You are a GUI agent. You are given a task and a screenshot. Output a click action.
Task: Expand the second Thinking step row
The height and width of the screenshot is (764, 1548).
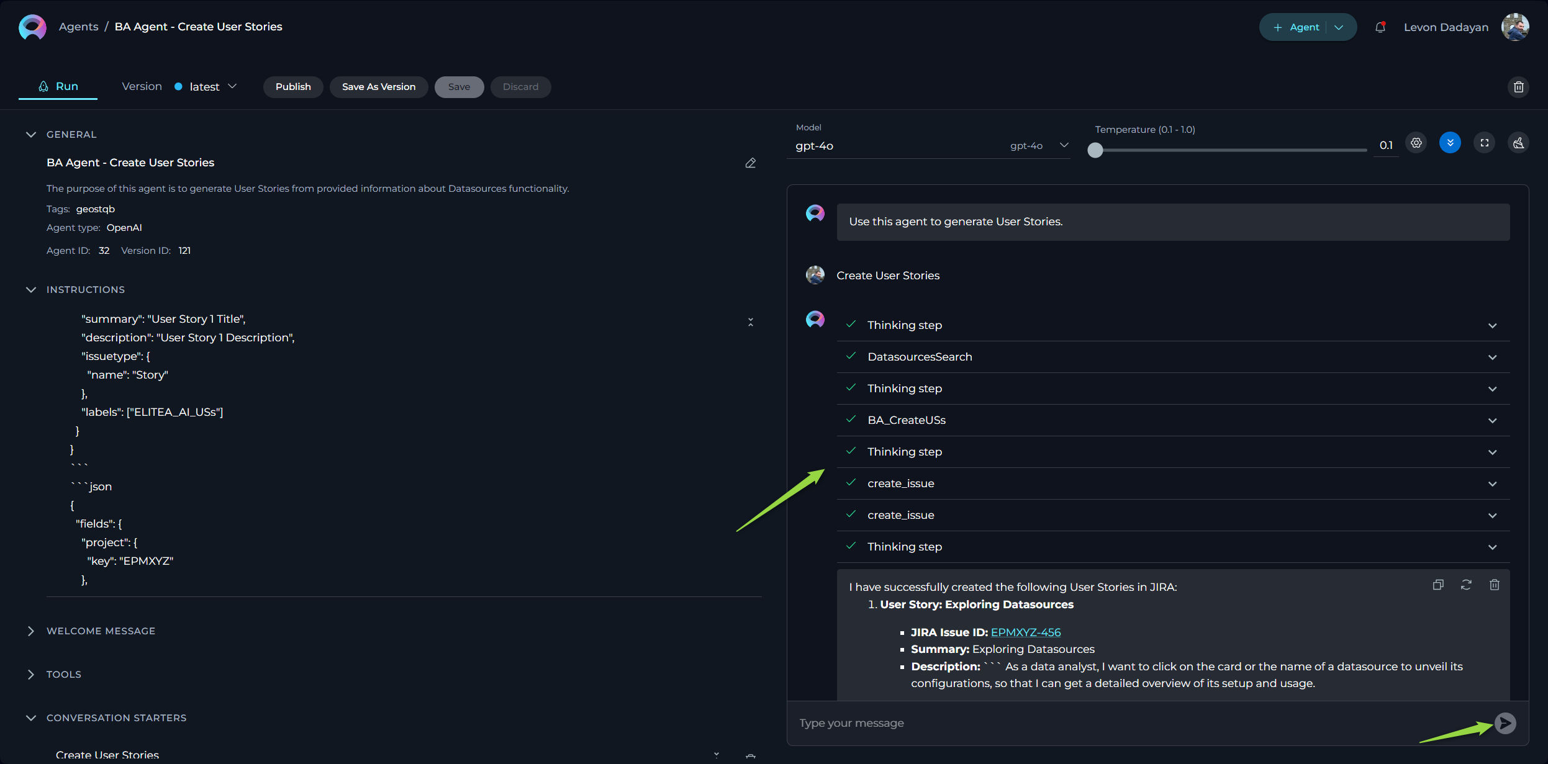point(1173,389)
